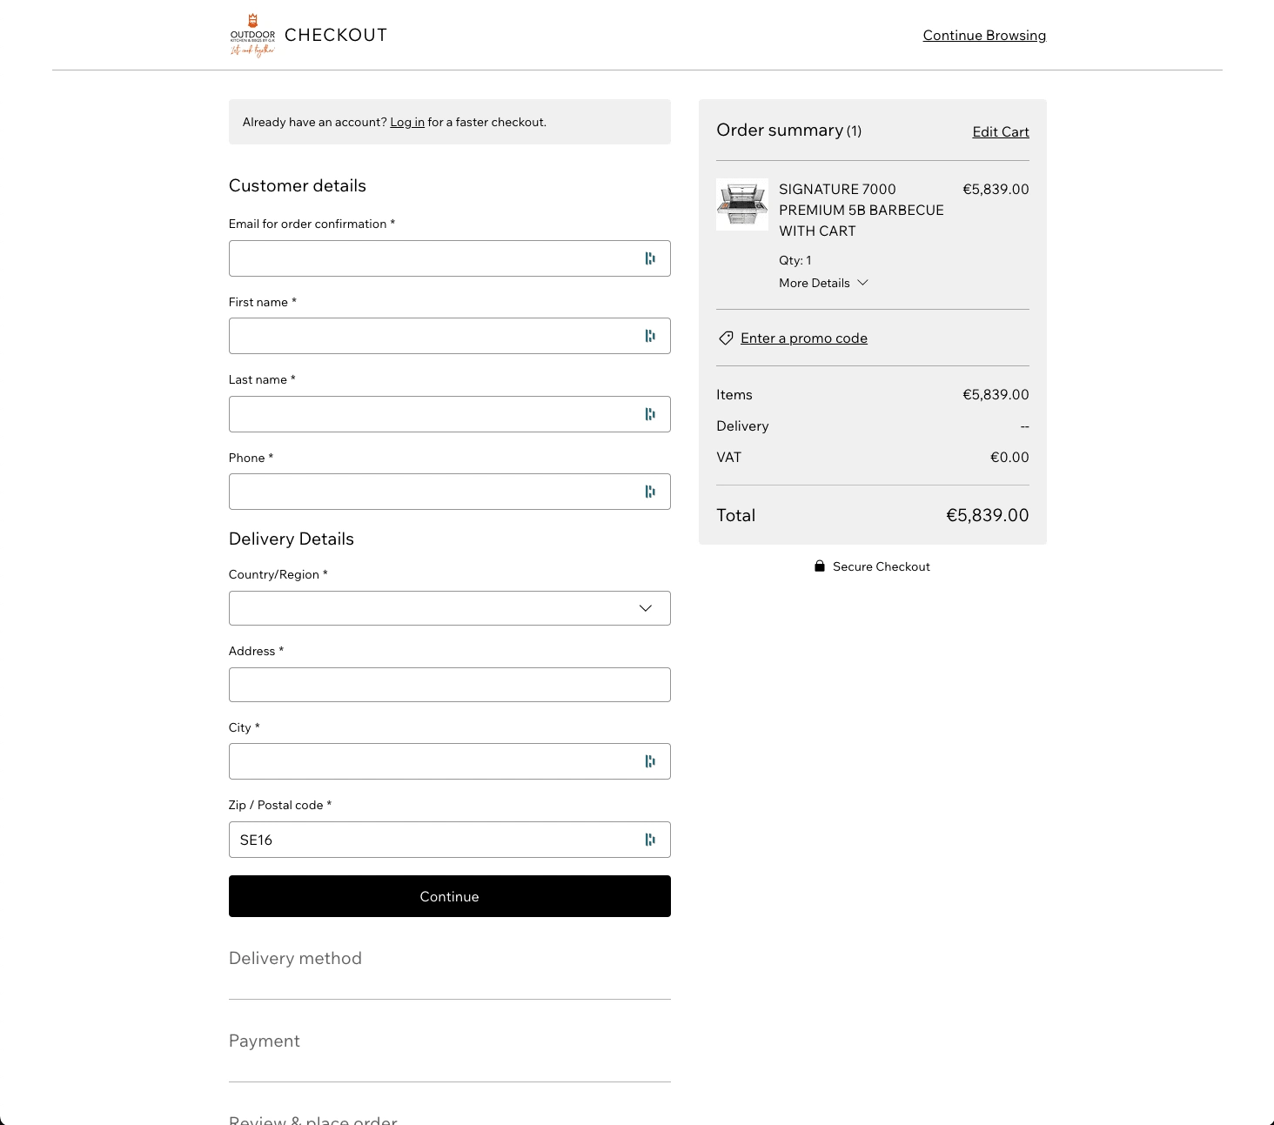Focus the Address input field
The height and width of the screenshot is (1125, 1274).
coord(449,685)
